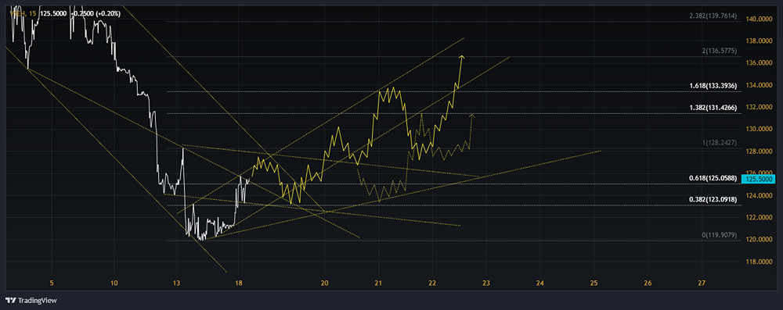The height and width of the screenshot is (310, 783).
Task: Click the 2.382(139.7614) Fibonacci level label
Action: coord(713,16)
